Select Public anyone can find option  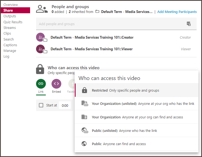tap(119, 144)
